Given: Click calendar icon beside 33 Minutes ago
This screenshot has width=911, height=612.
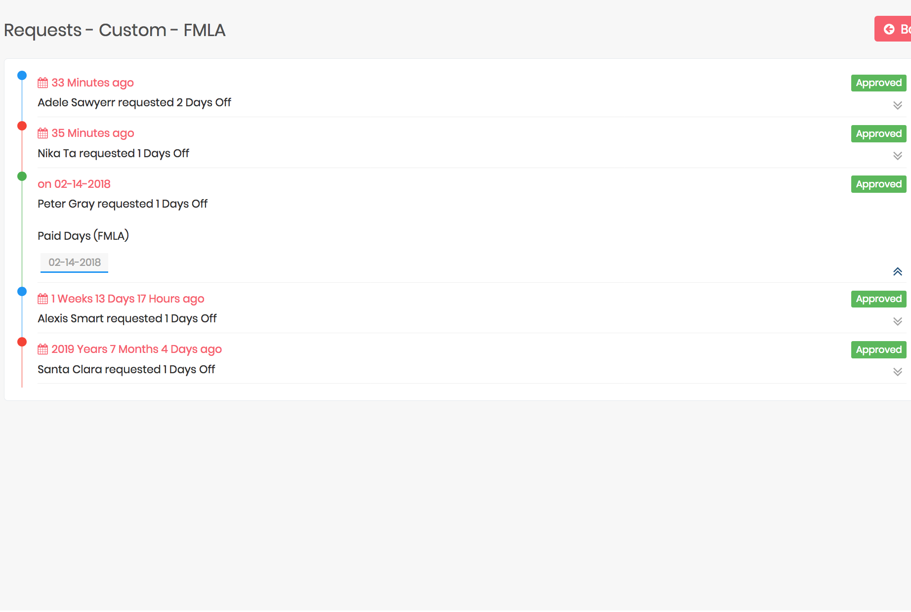Looking at the screenshot, I should (x=43, y=83).
